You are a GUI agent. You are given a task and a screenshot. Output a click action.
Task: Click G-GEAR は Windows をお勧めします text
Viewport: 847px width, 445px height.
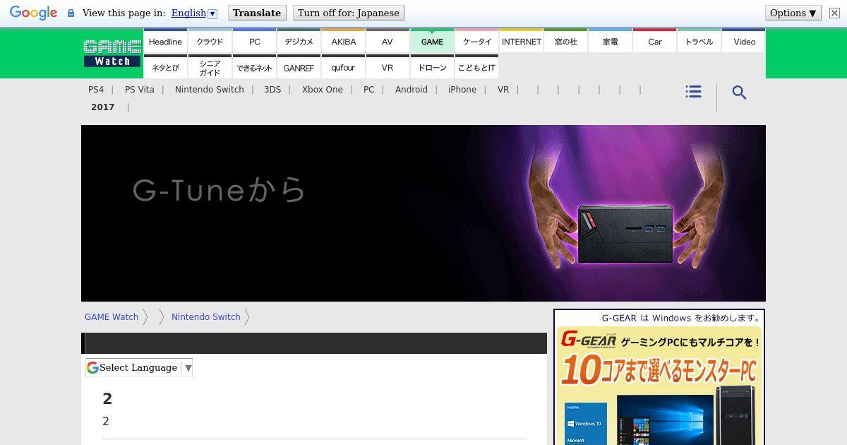click(x=681, y=318)
